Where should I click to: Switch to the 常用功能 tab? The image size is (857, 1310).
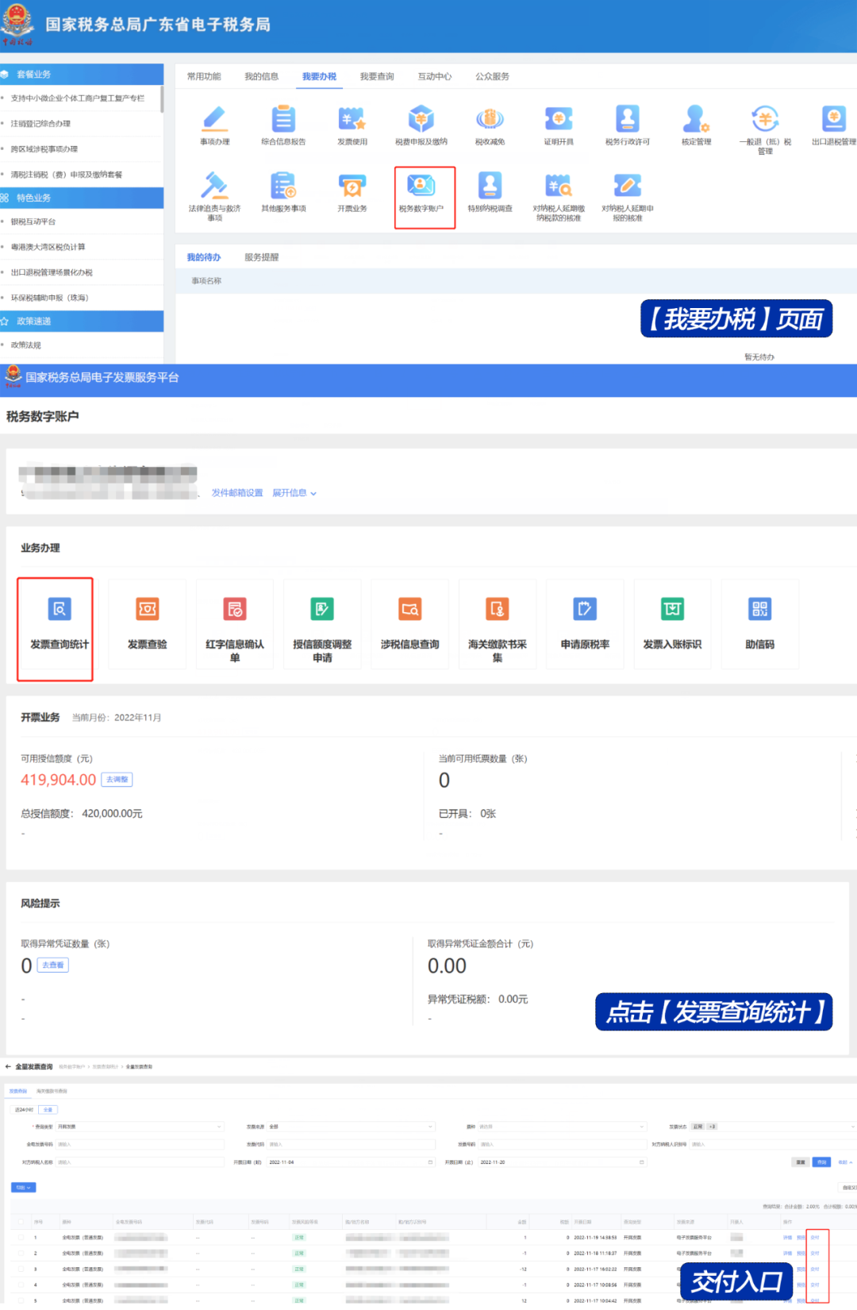[x=204, y=76]
